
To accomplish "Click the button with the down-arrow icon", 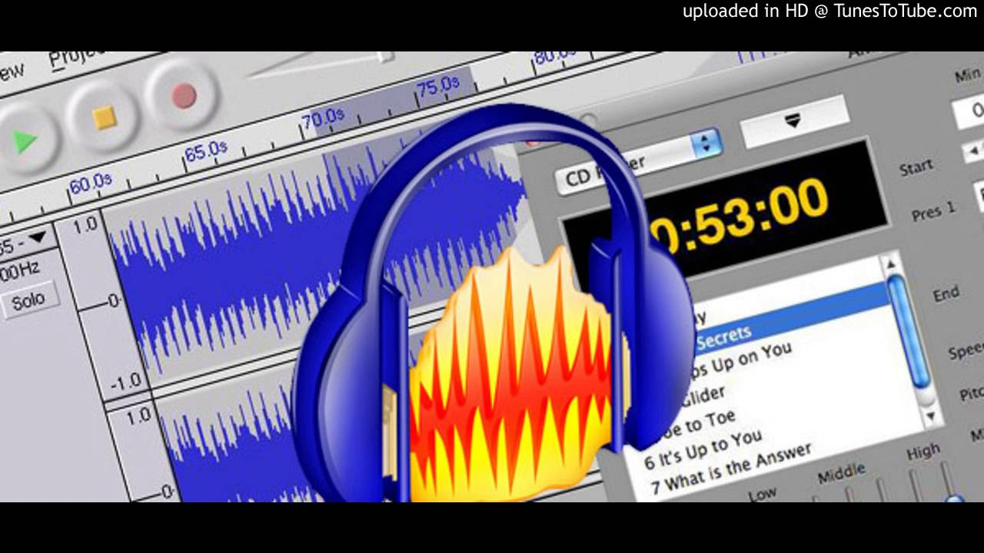I will click(x=794, y=121).
